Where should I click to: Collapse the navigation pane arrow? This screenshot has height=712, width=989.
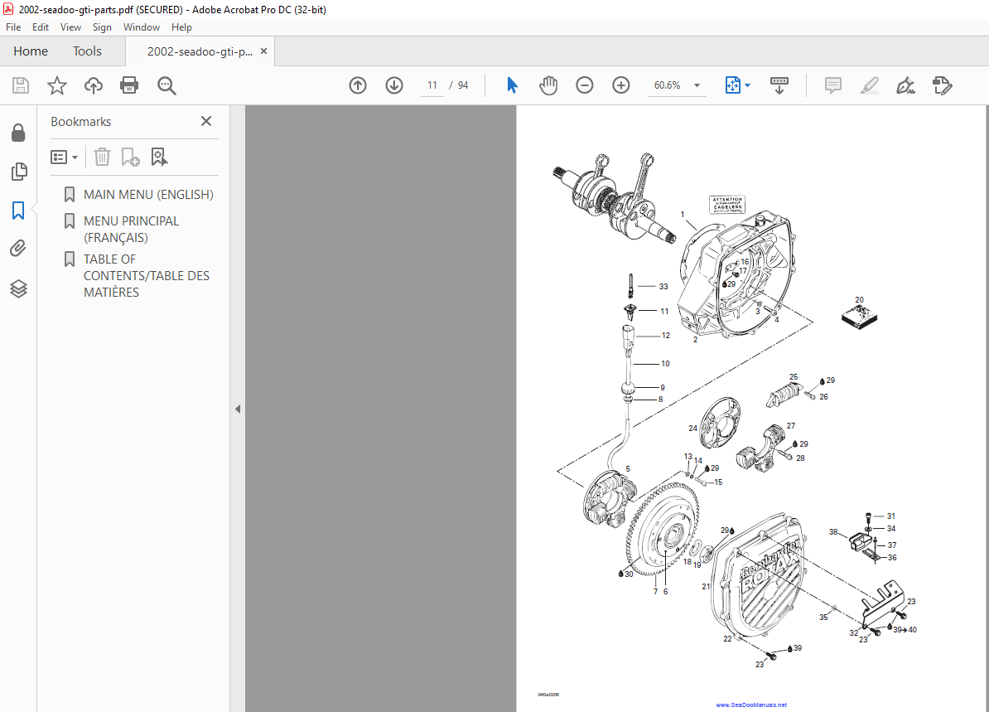pos(238,409)
